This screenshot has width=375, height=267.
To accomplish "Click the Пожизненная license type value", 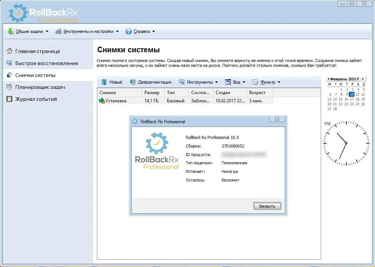I will point(234,163).
